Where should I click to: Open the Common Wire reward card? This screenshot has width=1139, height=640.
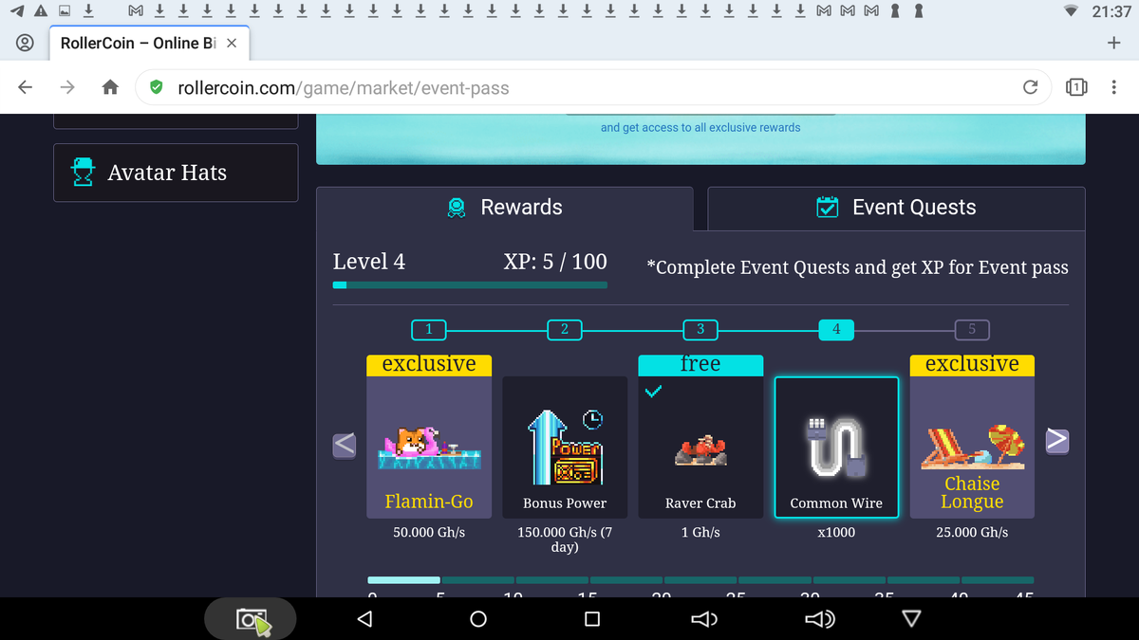(836, 448)
